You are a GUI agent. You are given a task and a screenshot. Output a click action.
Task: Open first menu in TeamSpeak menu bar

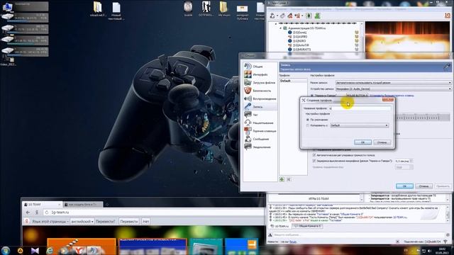coord(277,9)
